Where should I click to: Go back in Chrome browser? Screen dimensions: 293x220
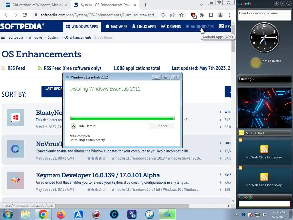tap(6, 15)
